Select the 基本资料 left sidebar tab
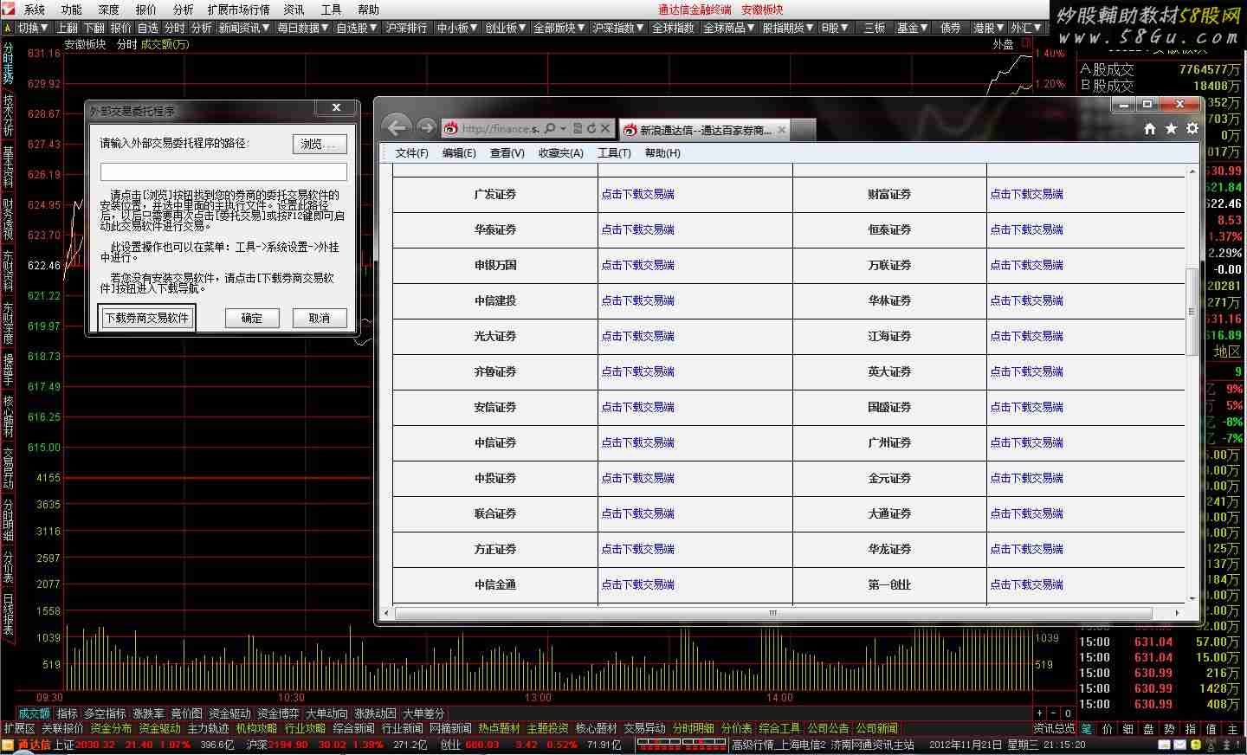Viewport: 1247px width, 755px height. click(8, 165)
